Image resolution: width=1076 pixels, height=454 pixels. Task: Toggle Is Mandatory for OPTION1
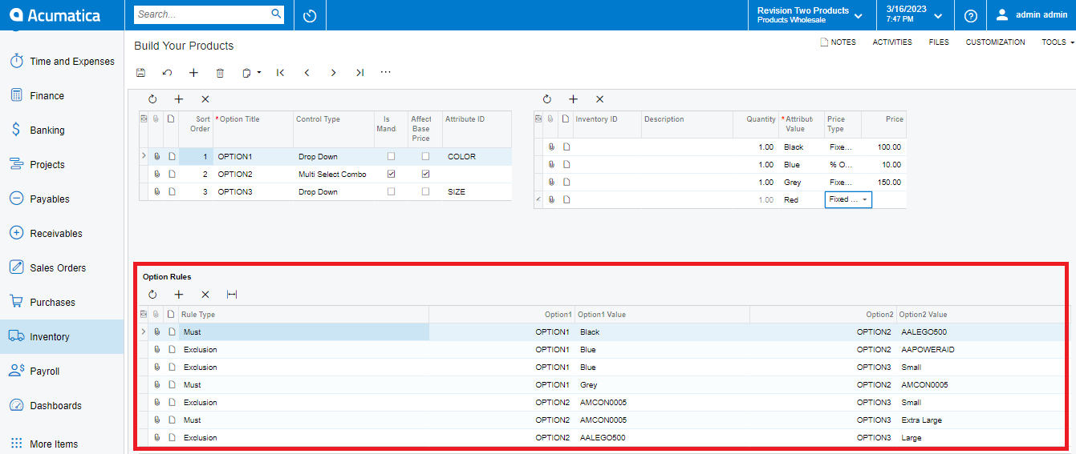click(391, 157)
